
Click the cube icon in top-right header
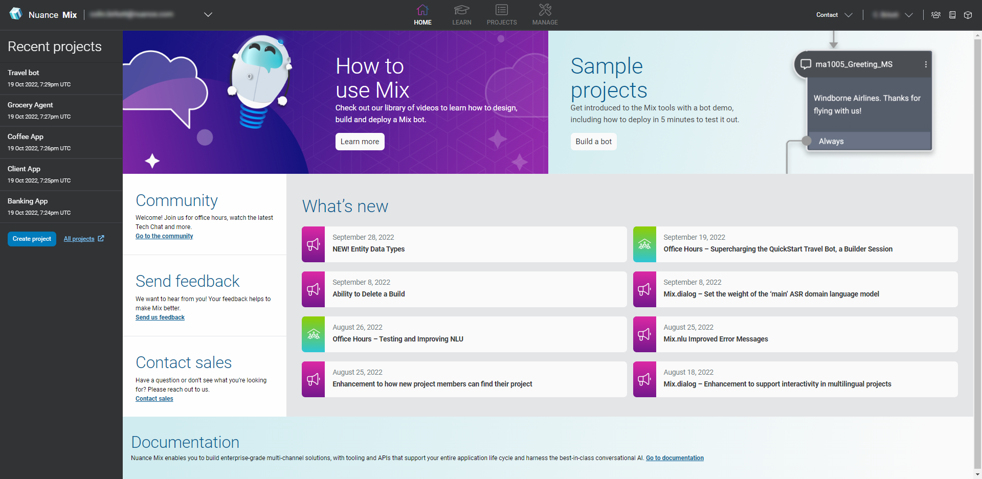(x=968, y=15)
